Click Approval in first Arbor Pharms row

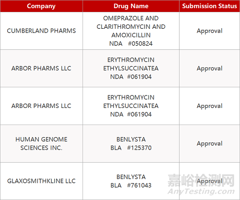pos(209,69)
